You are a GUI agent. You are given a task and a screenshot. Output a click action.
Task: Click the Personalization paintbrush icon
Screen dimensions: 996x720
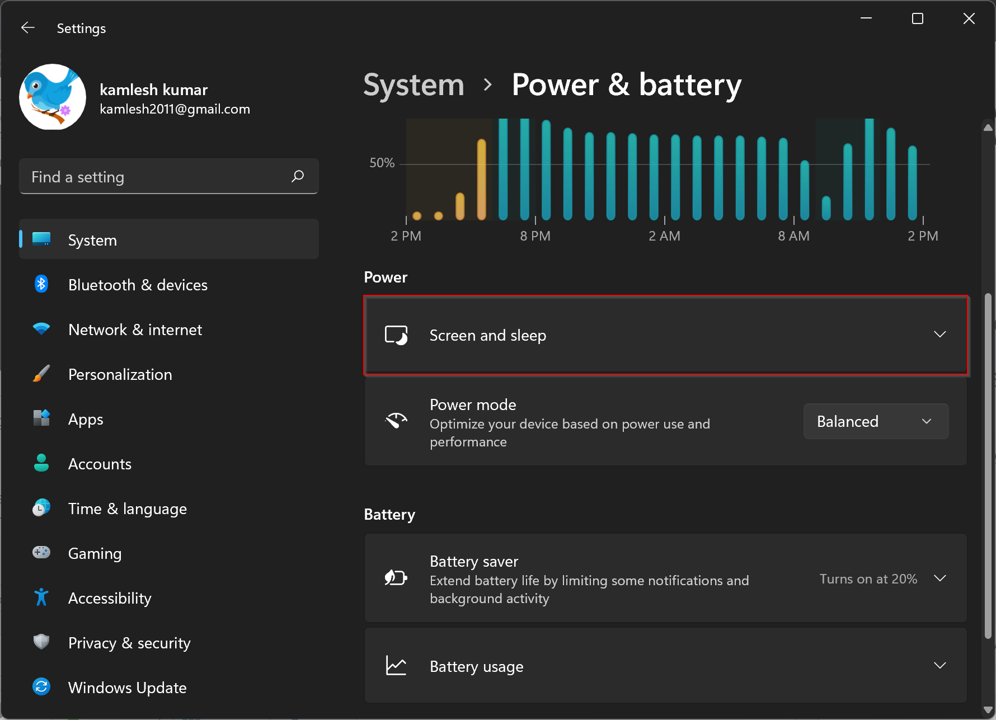point(41,374)
